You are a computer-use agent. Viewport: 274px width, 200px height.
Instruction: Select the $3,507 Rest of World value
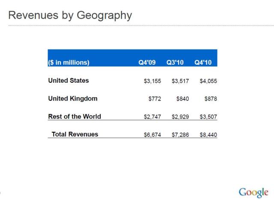click(x=208, y=117)
